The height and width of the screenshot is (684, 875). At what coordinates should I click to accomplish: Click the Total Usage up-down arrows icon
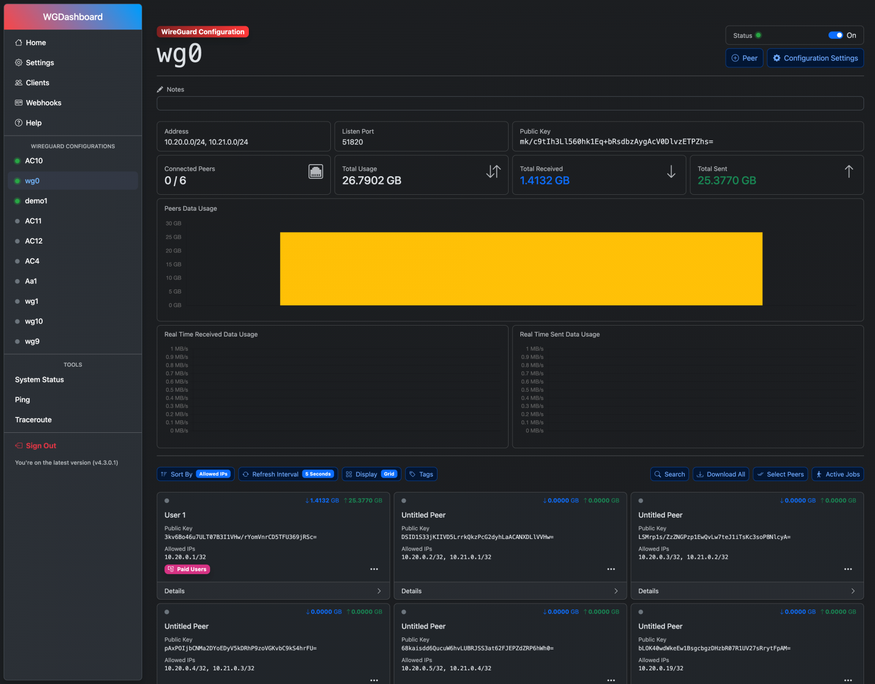coord(493,172)
